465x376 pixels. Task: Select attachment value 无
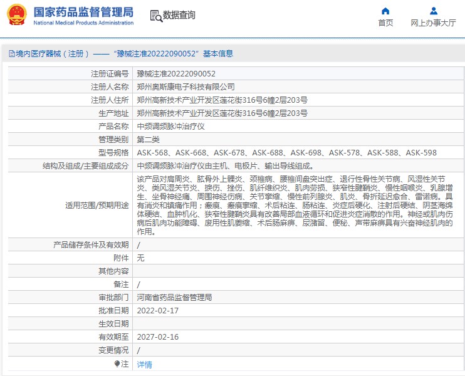pos(140,258)
